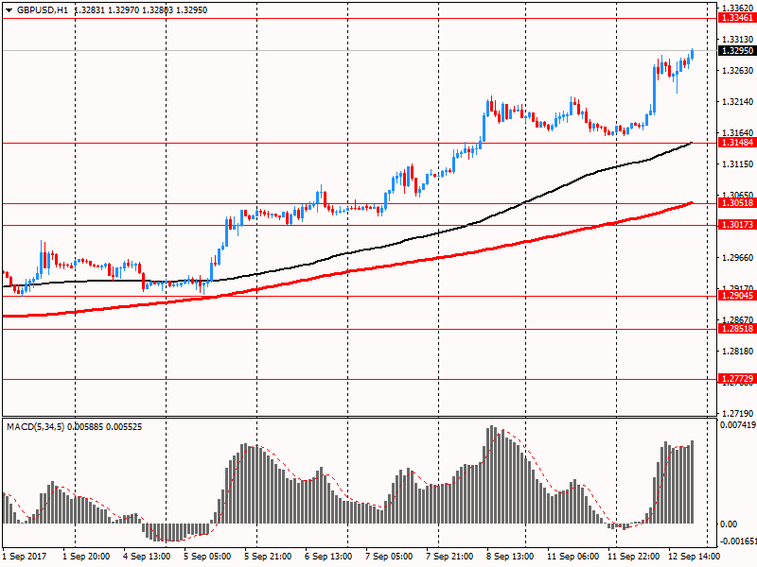Click the 1.31640 price scale value
This screenshot has width=757, height=567.
tap(737, 132)
